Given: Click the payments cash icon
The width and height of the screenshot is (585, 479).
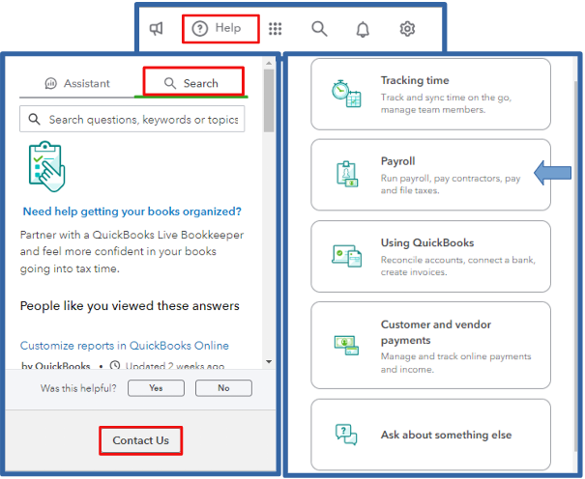Looking at the screenshot, I should click(x=346, y=345).
